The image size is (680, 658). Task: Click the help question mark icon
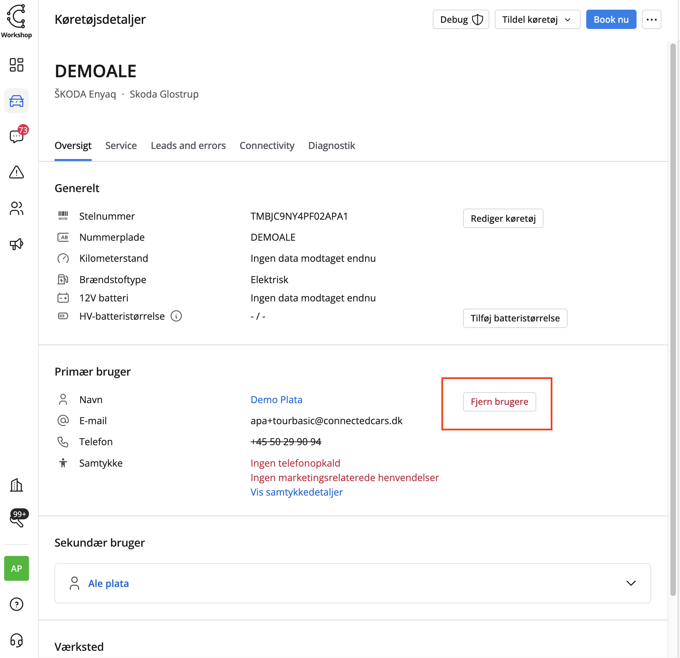[x=16, y=605]
